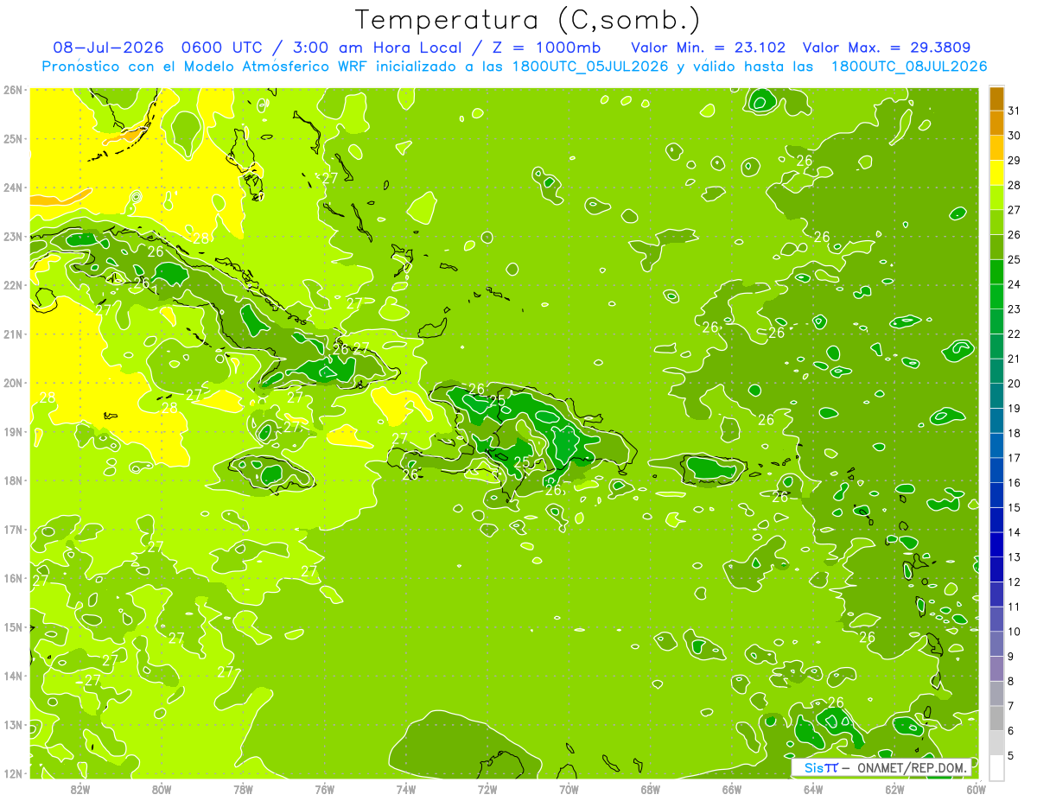1037x801 pixels.
Task: Click the '19N' latitude axis label
Action: click(12, 432)
